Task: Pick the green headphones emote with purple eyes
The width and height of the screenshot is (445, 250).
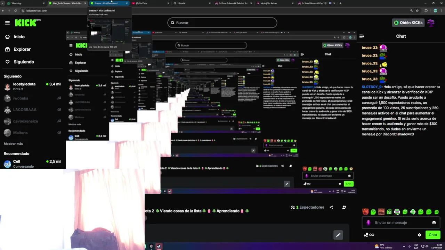Action: [x=397, y=212]
